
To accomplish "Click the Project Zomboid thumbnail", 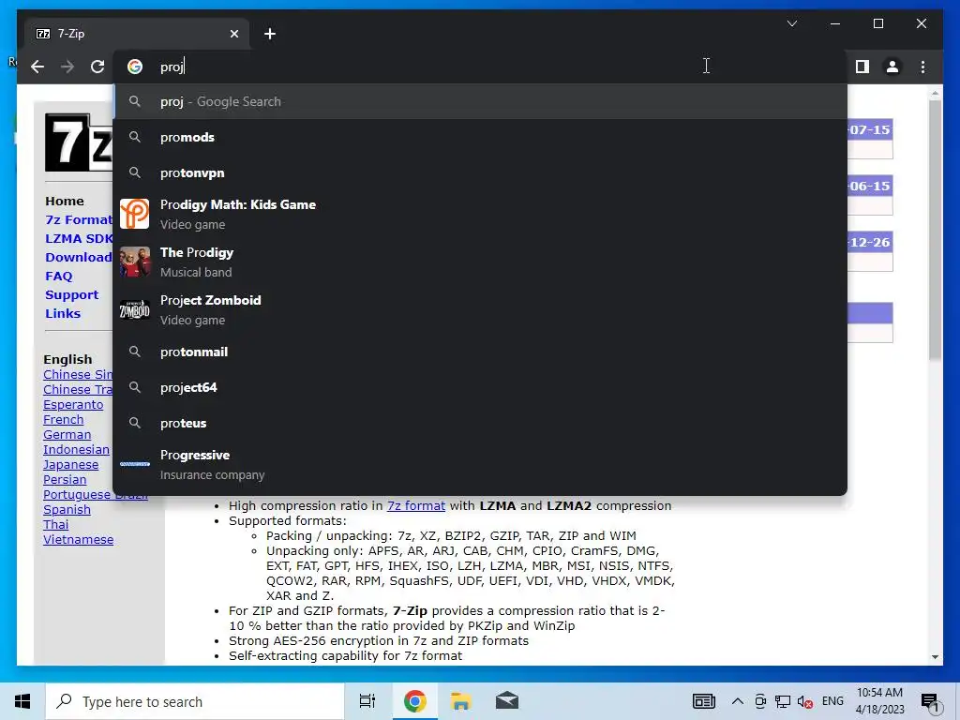I will (x=135, y=309).
